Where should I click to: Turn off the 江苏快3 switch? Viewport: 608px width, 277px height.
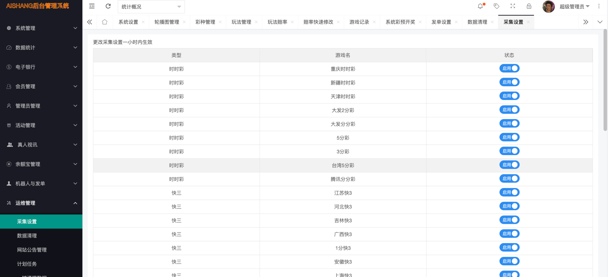tap(509, 192)
